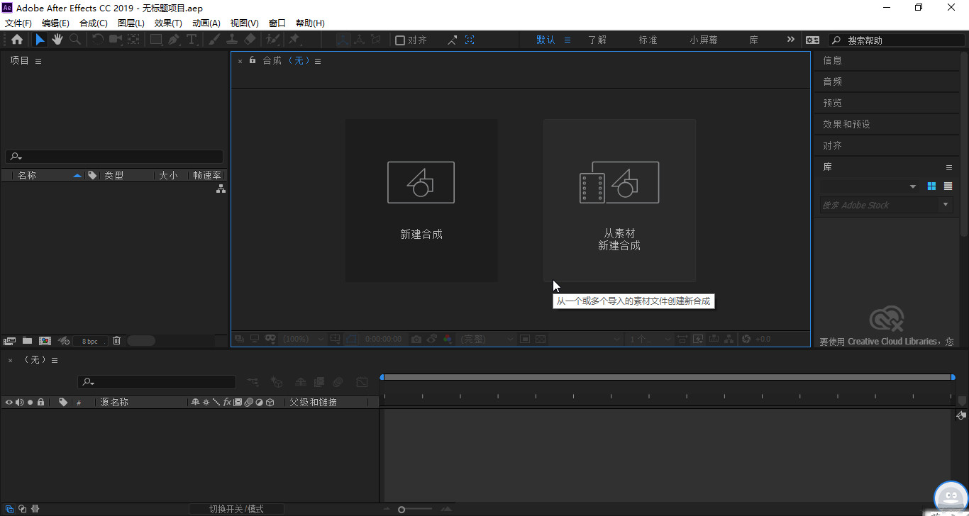Switch to the 默认 workspace
This screenshot has width=969, height=516.
pyautogui.click(x=546, y=40)
